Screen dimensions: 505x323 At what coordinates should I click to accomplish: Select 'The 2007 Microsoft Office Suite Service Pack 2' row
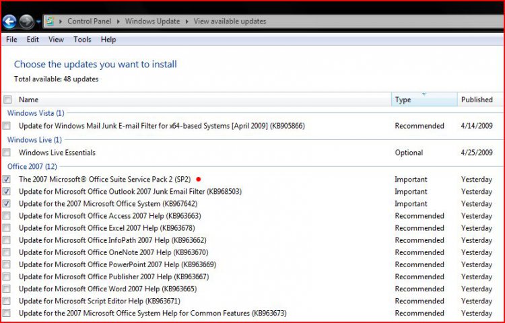[252, 179]
